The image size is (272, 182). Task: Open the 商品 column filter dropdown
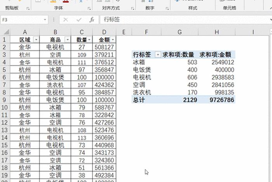pyautogui.click(x=68, y=40)
